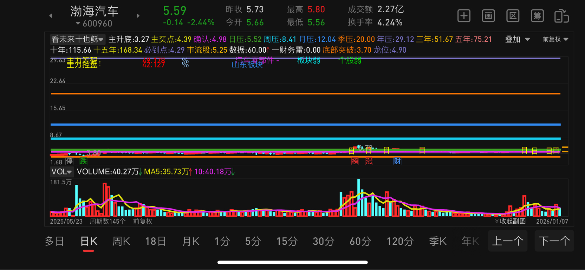Switch to 18日 period tab
The image size is (585, 270).
pos(156,241)
